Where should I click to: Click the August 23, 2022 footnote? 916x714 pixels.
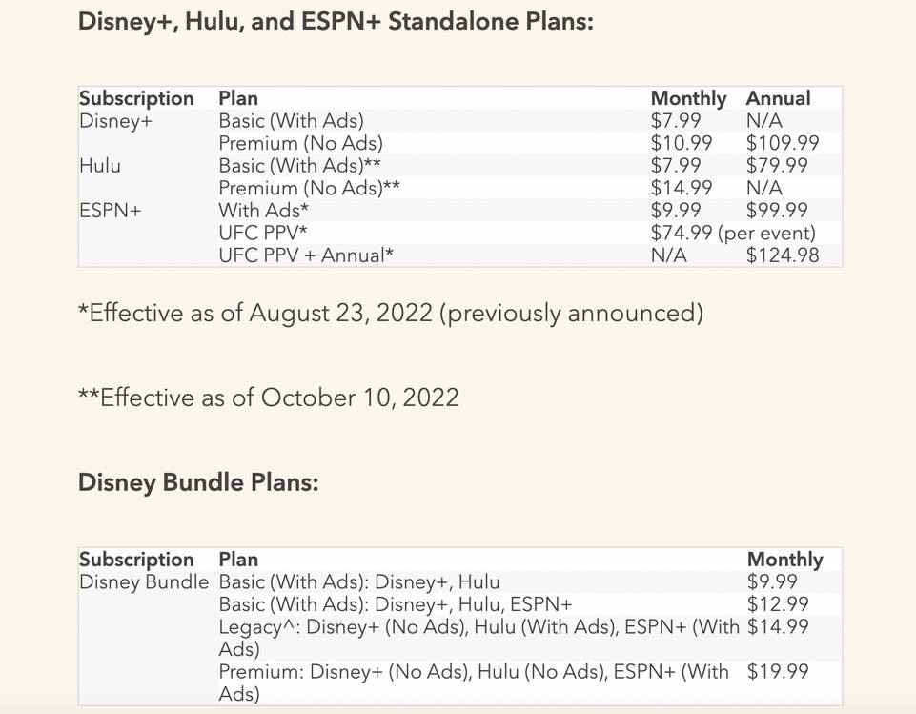[x=390, y=313]
